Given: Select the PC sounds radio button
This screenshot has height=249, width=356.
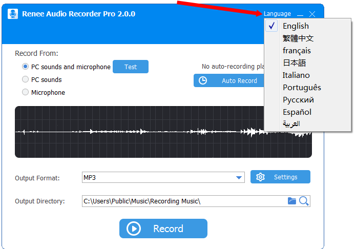Looking at the screenshot, I should [x=25, y=79].
